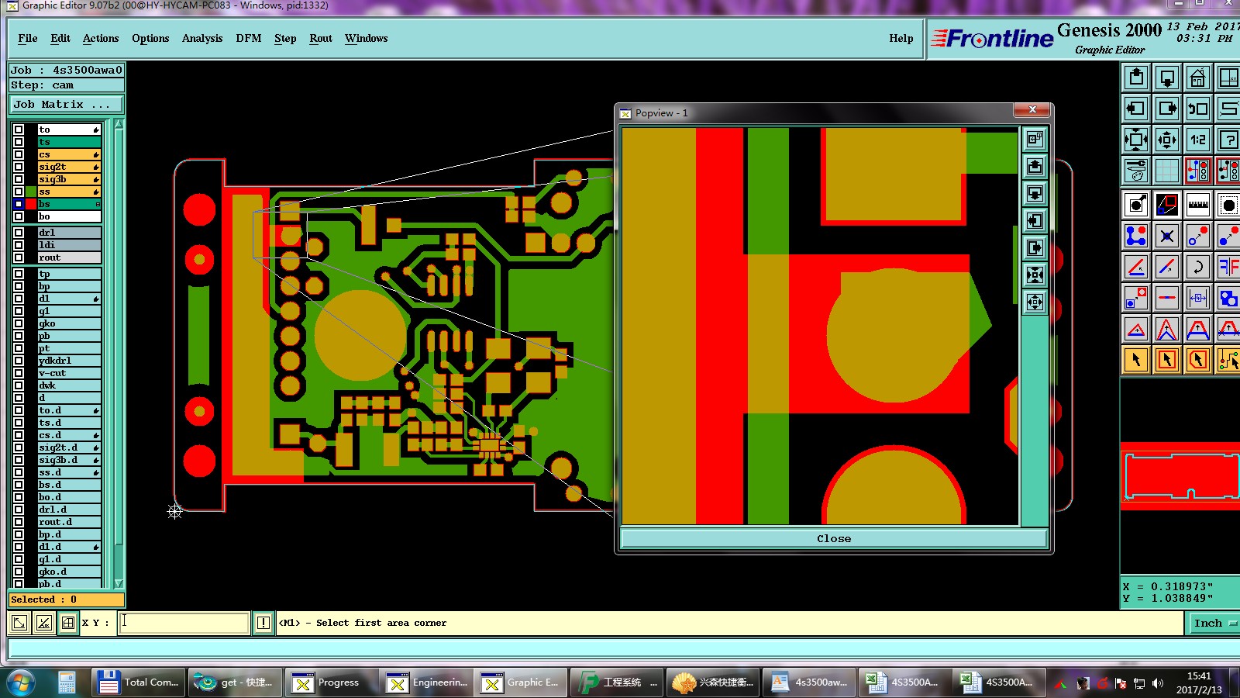Viewport: 1240px width, 698px height.
Task: Click the 1:2 scale icon
Action: 1198,140
